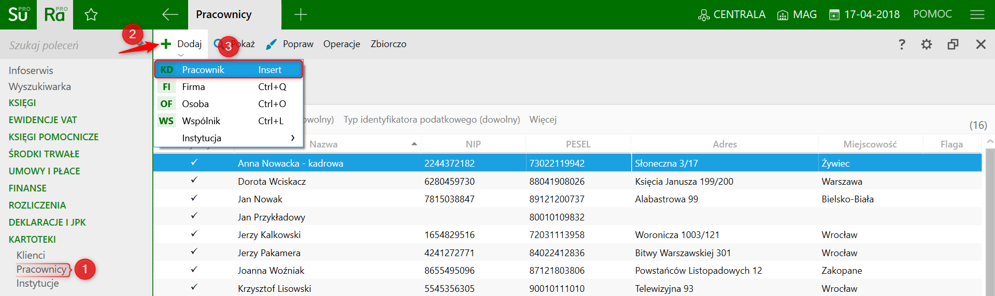Expand the Instytucja submenu arrow
This screenshot has width=995, height=296.
(293, 138)
